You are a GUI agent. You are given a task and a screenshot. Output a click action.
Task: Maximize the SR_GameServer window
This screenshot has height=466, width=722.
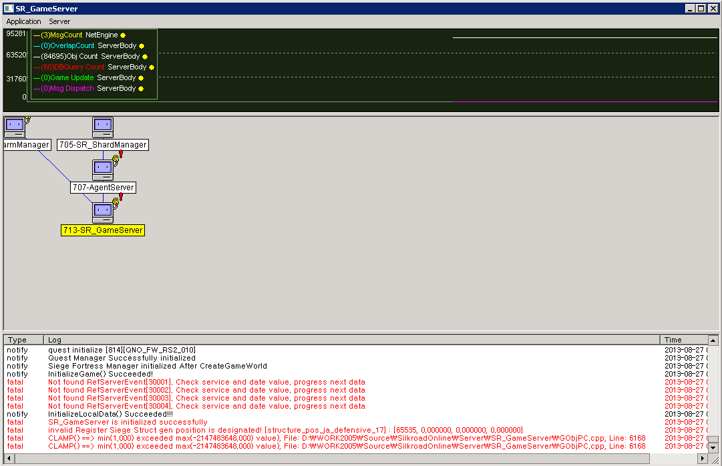click(x=701, y=8)
